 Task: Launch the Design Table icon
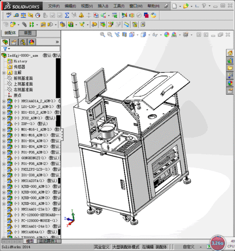115,15
